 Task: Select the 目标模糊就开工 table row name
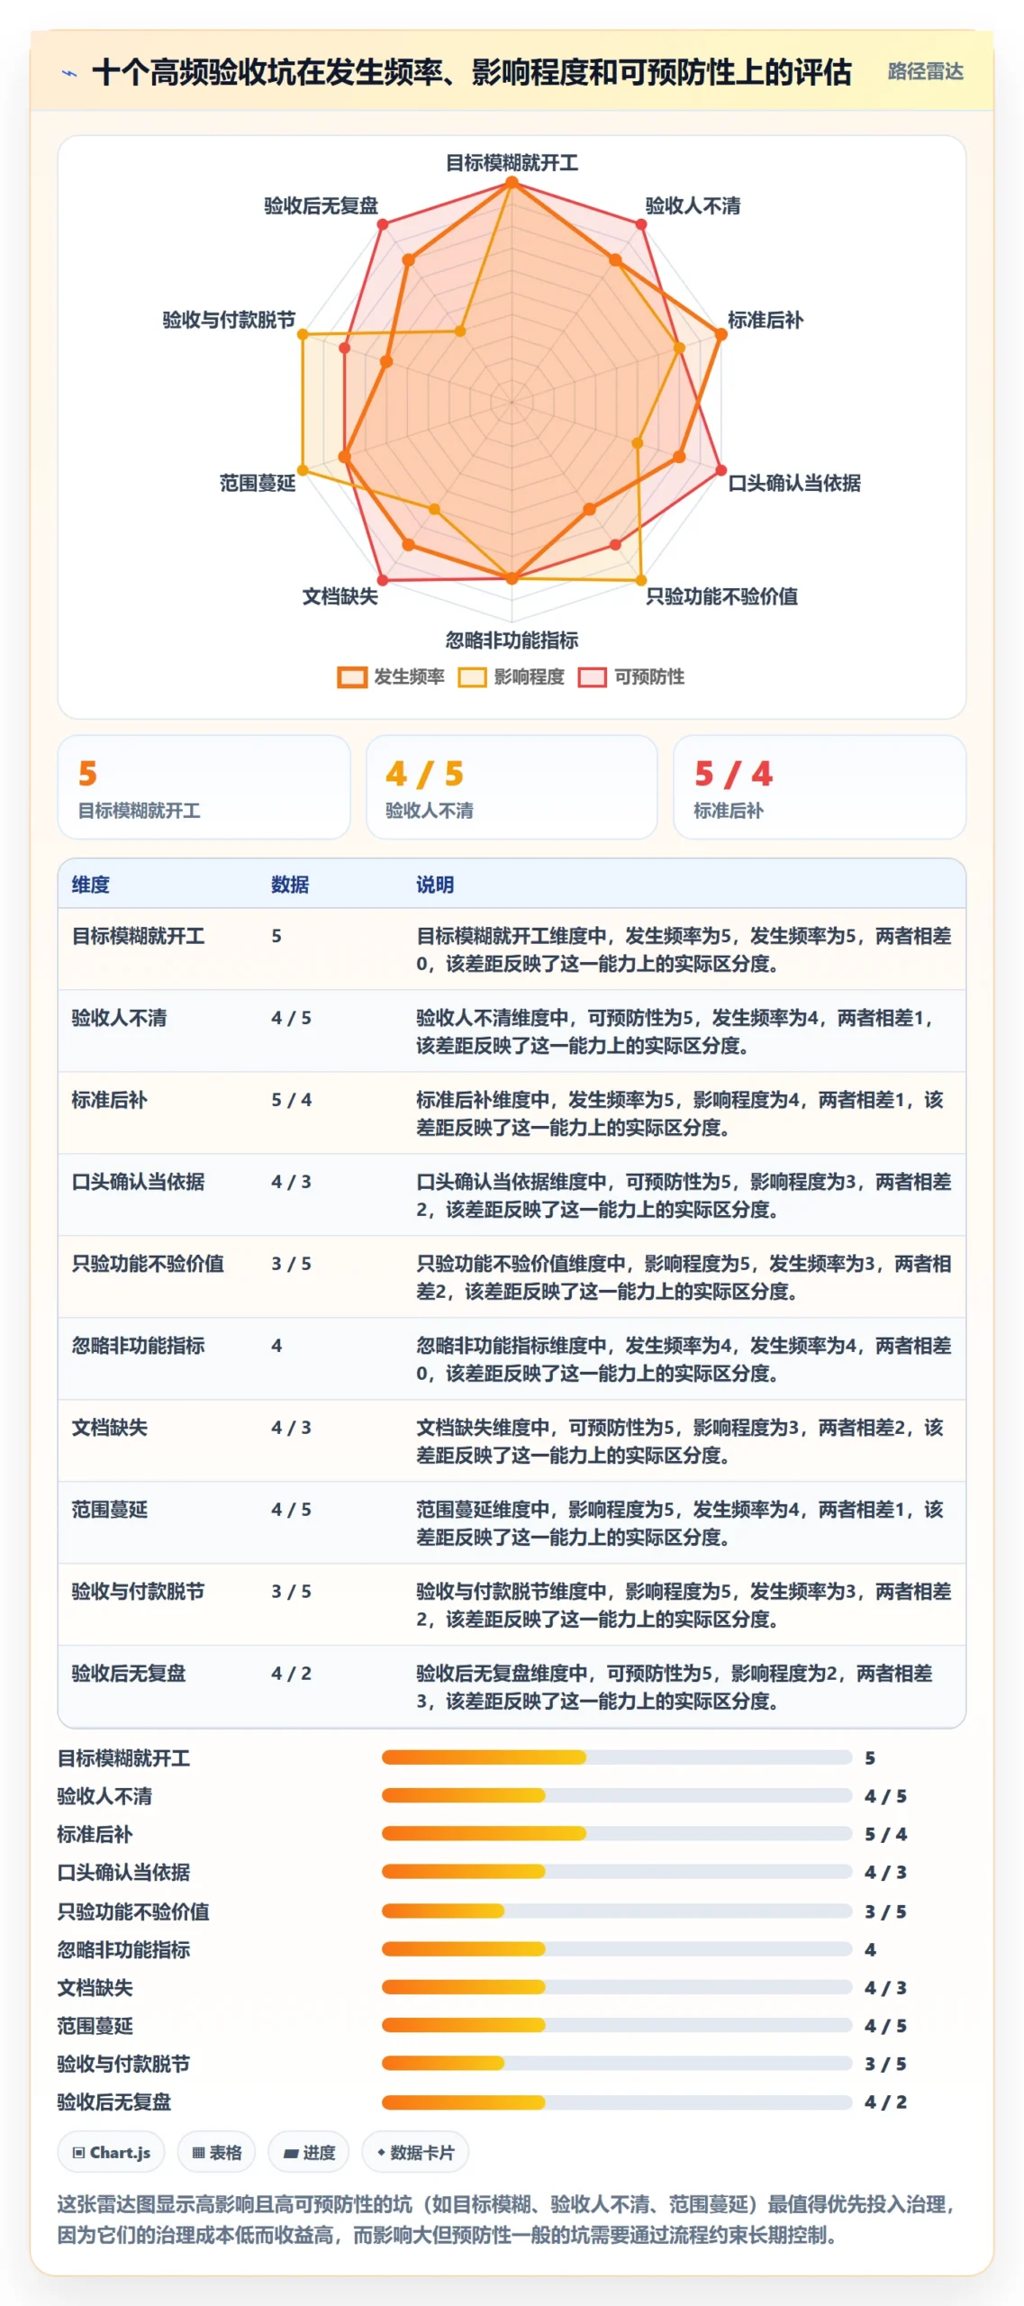click(138, 936)
